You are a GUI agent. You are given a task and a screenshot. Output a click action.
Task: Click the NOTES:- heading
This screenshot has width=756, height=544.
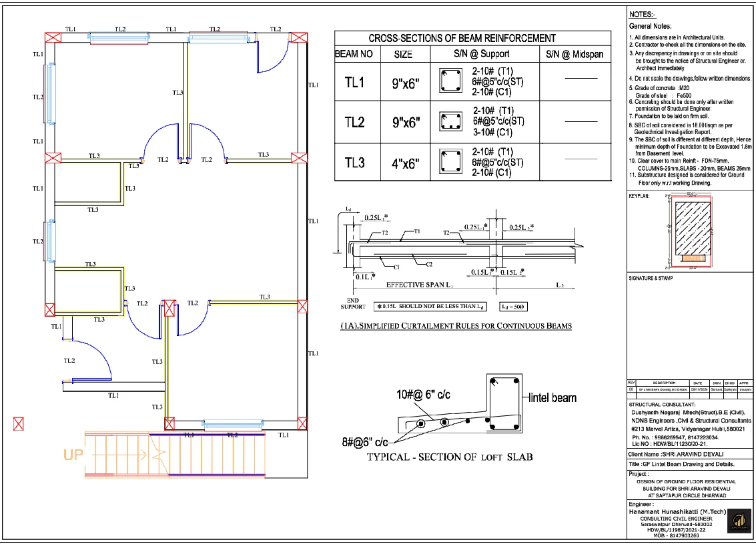point(642,15)
